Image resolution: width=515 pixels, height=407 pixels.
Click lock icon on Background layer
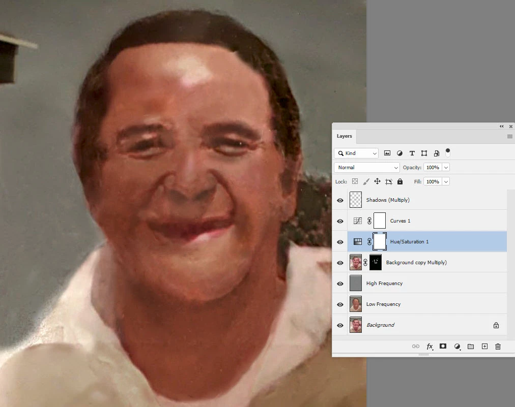pyautogui.click(x=496, y=325)
